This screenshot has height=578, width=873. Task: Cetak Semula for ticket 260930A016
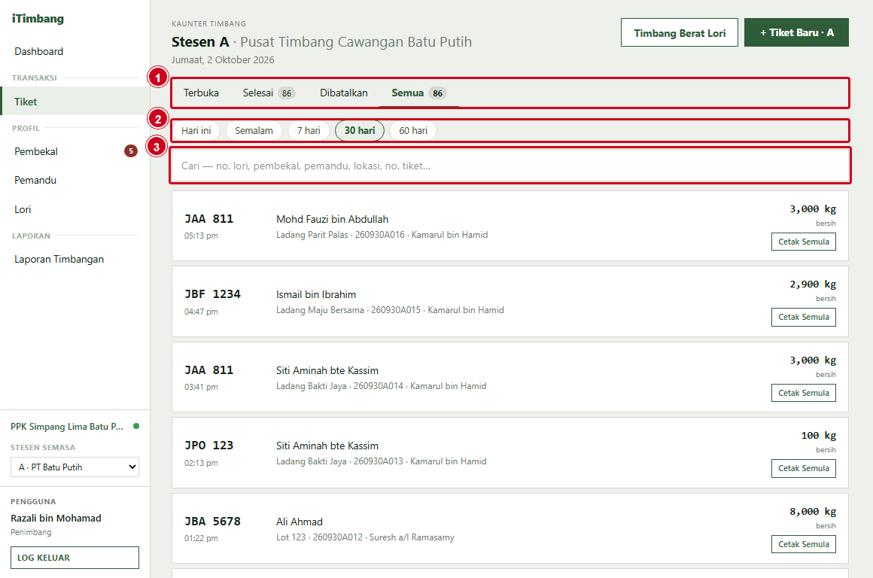pyautogui.click(x=804, y=242)
